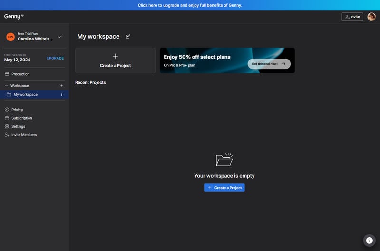Click the edit workspace name icon
Image resolution: width=380 pixels, height=251 pixels.
[x=128, y=36]
